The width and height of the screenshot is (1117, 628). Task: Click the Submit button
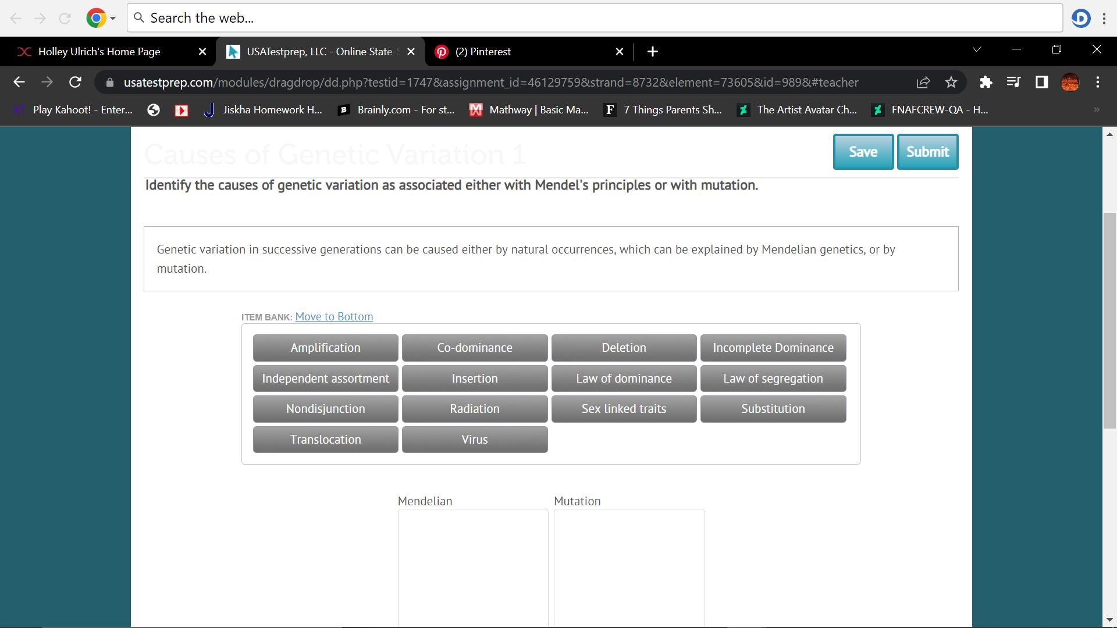[927, 152]
